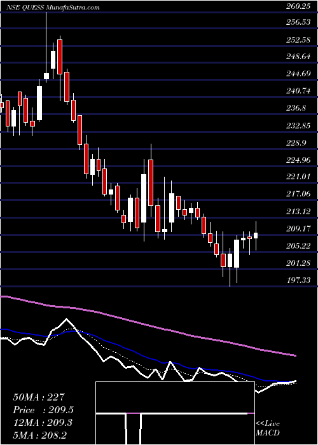Screen dimensions: 318x445
Task: Click the 197.33 price axis label
Action: [x=298, y=281]
